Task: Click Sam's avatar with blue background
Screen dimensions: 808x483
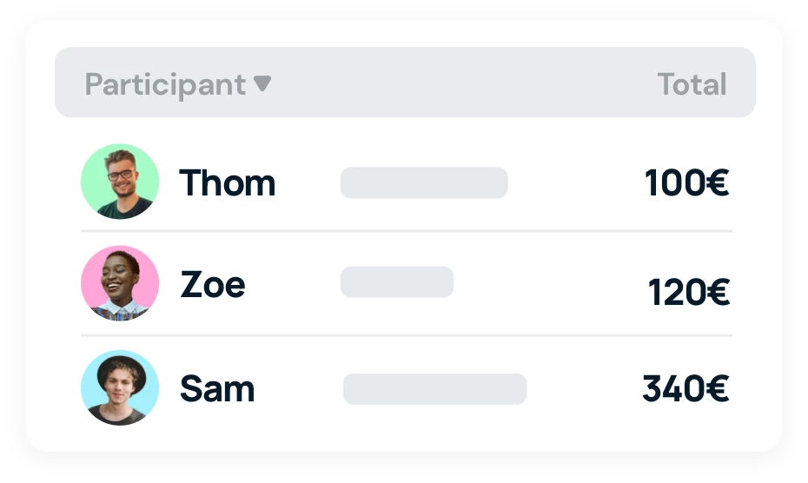Action: click(x=120, y=387)
